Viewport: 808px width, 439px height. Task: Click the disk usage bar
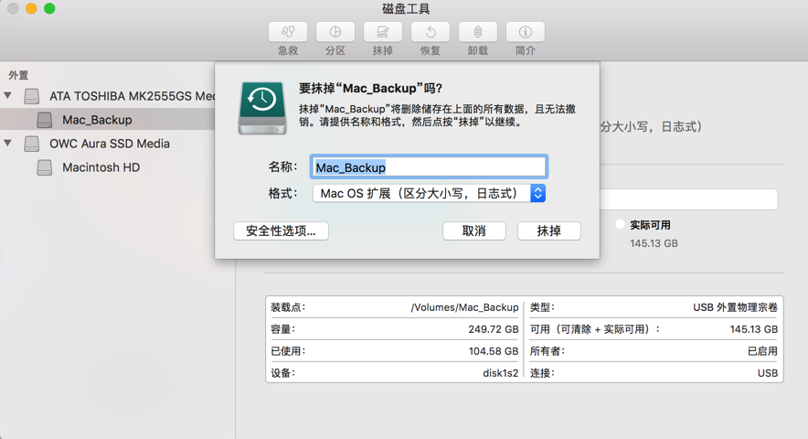click(688, 199)
